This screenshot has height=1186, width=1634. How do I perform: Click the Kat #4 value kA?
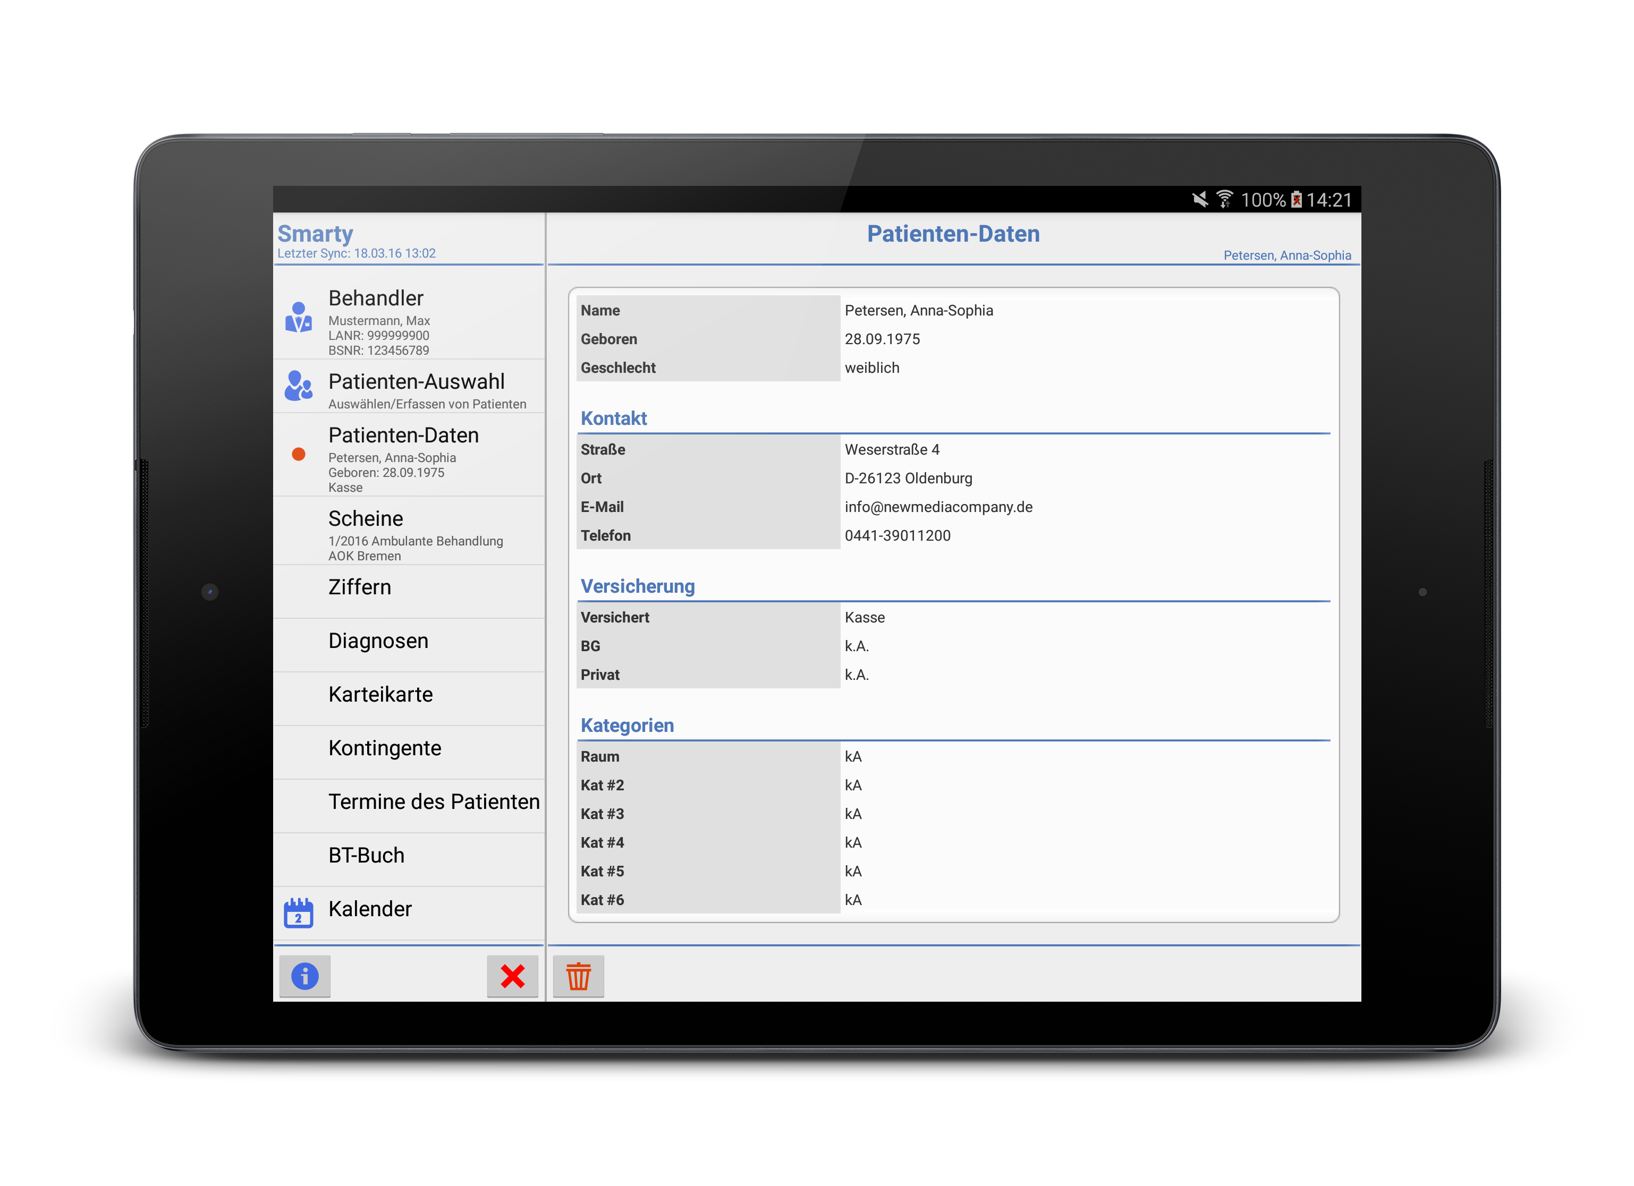click(x=853, y=842)
